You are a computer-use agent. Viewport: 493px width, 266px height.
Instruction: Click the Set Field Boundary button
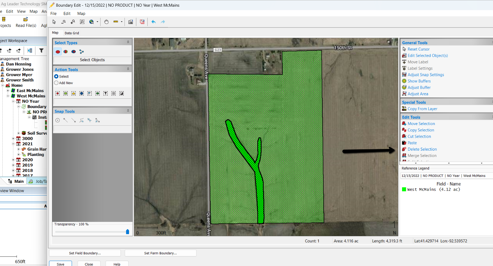[x=85, y=253]
